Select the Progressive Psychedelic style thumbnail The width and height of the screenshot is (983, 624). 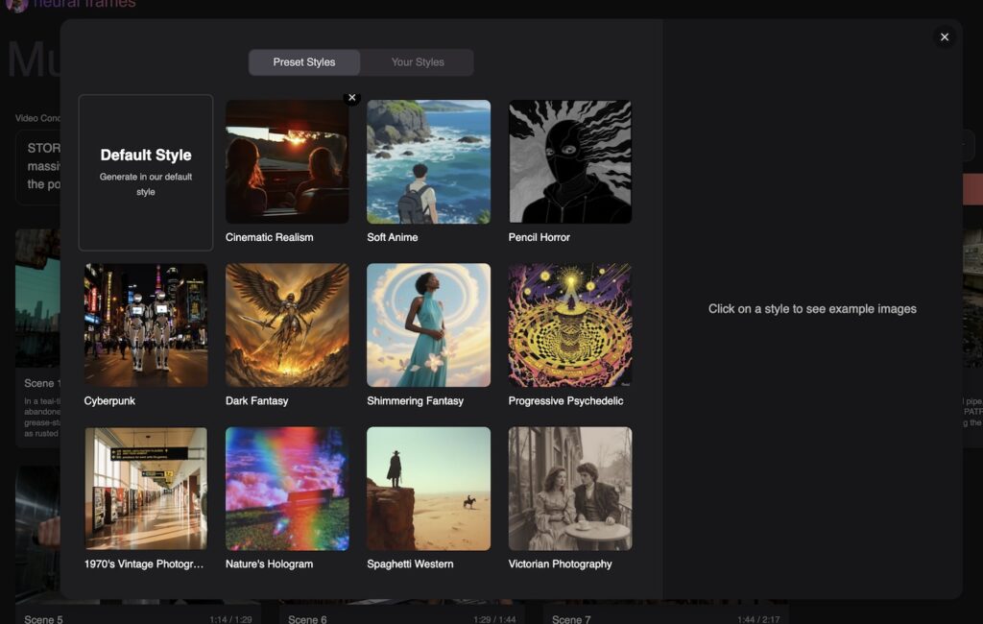(570, 325)
